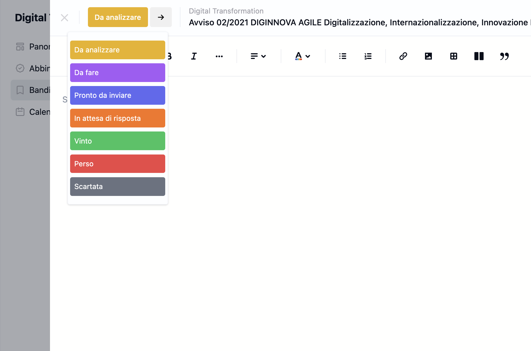Viewport: 531px width, 351px height.
Task: Choose Pronto da inviare status
Action: (x=118, y=95)
